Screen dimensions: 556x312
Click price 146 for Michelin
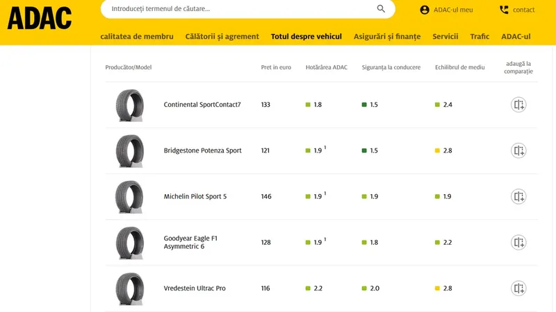(266, 197)
